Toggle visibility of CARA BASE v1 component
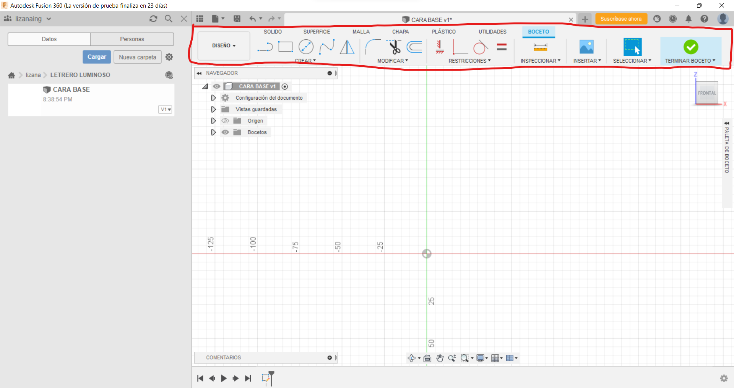Screen dimensions: 734x388 pyautogui.click(x=217, y=86)
